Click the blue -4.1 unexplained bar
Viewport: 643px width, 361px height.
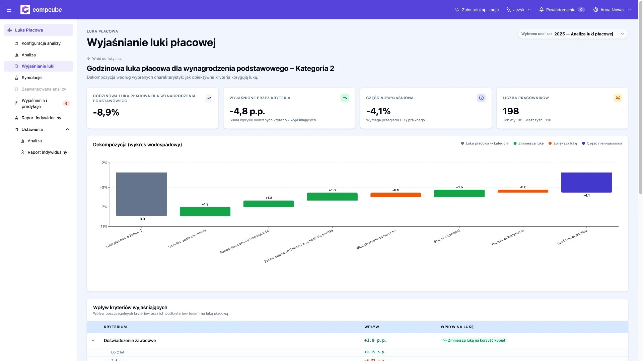586,183
